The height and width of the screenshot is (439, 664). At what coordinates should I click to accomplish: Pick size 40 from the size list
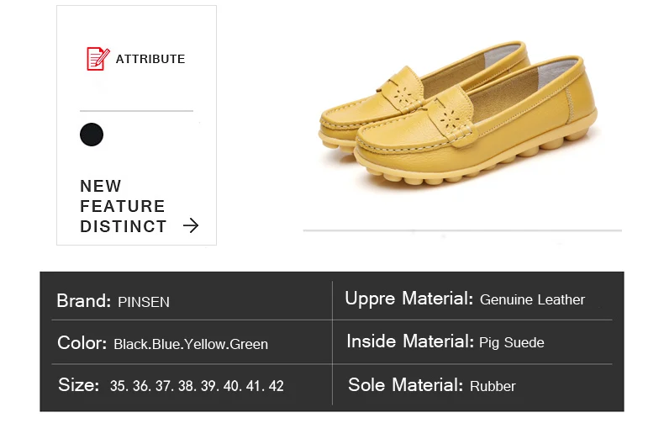(231, 386)
